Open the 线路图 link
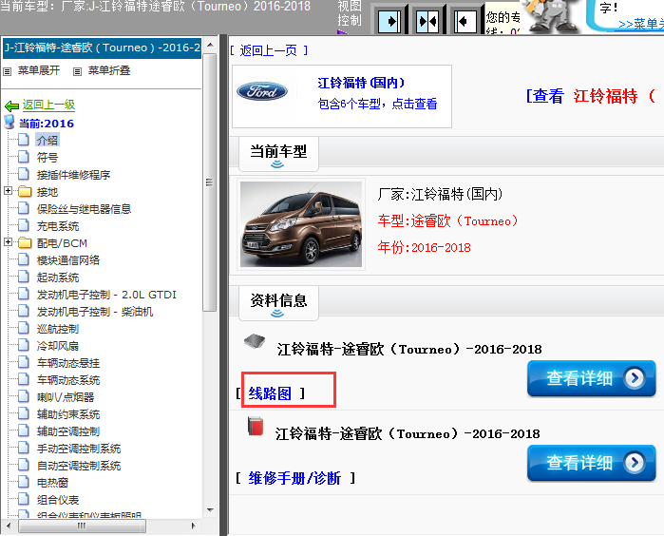This screenshot has height=536, width=664. point(270,393)
